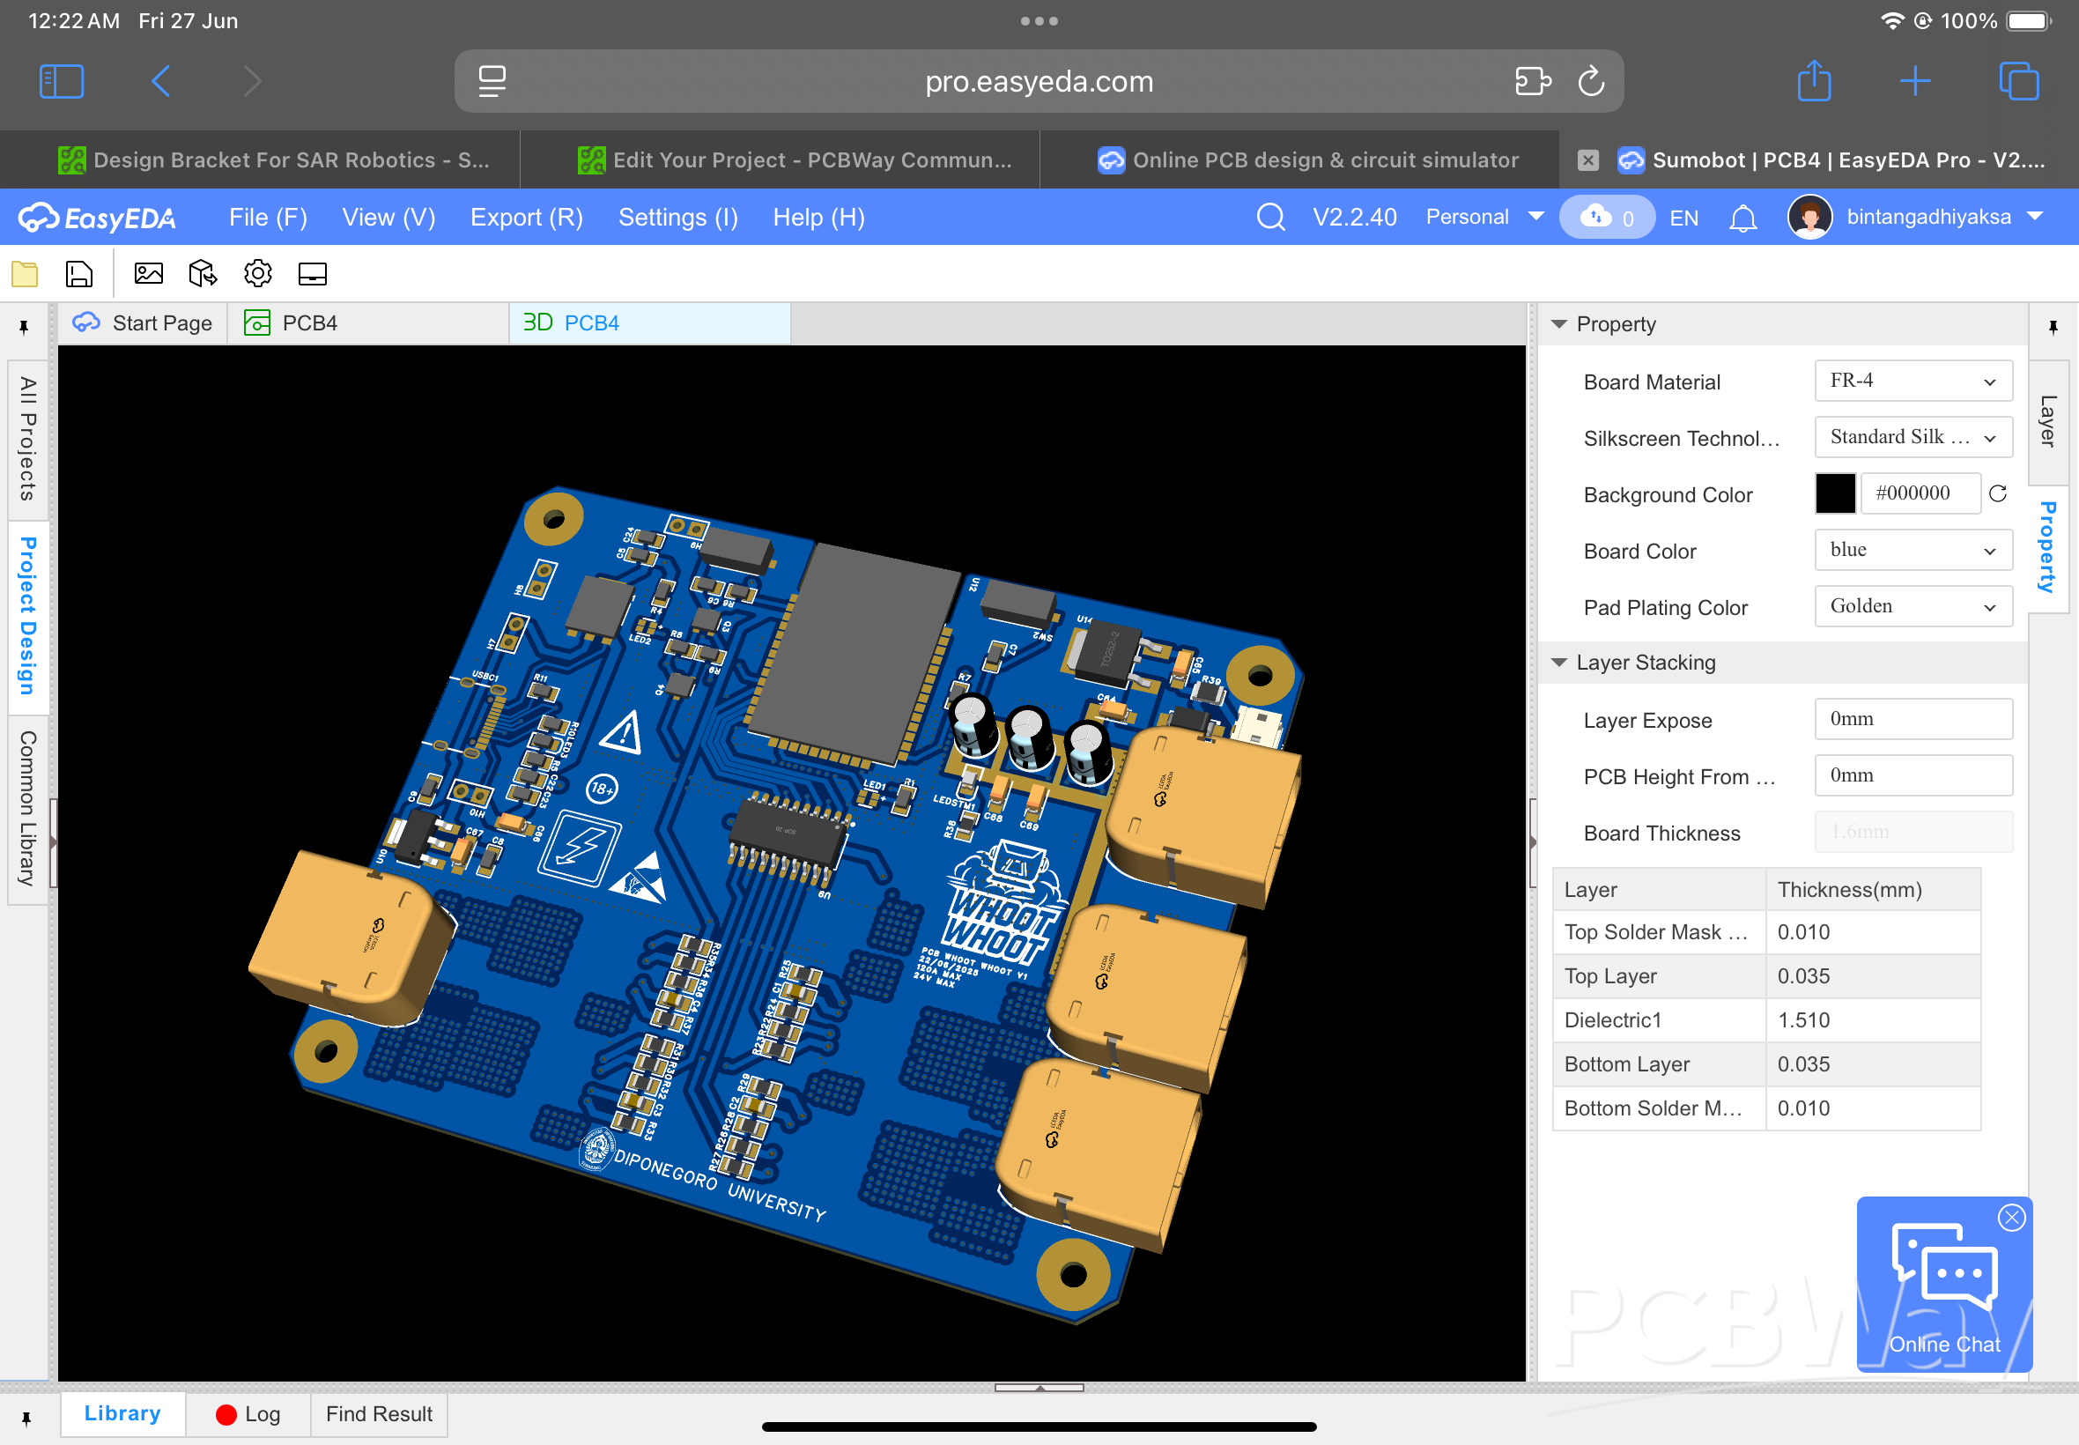Open the bintangadhiyaksa account menu
The image size is (2079, 1445).
(1945, 218)
